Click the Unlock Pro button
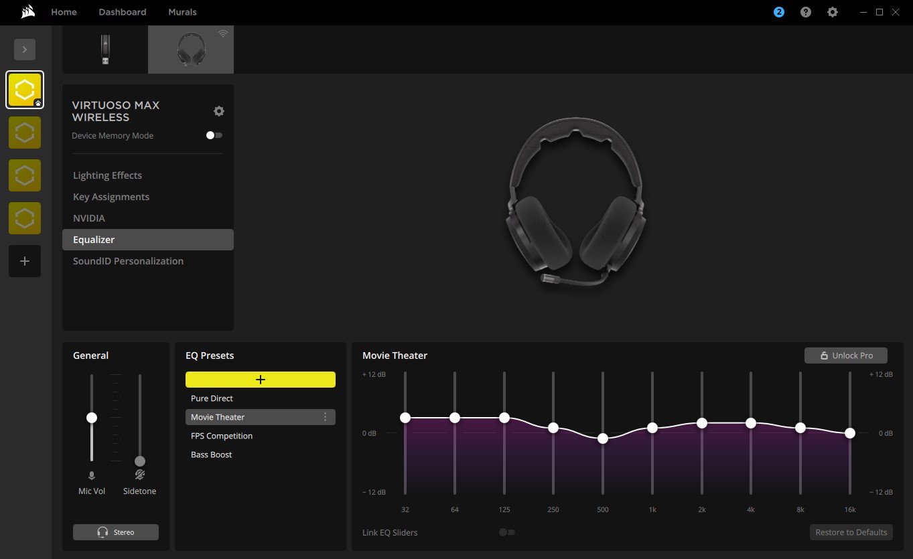Image resolution: width=913 pixels, height=559 pixels. point(846,355)
